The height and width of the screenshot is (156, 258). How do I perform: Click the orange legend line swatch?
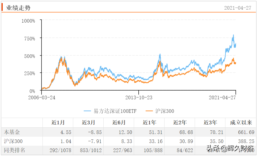(149, 111)
